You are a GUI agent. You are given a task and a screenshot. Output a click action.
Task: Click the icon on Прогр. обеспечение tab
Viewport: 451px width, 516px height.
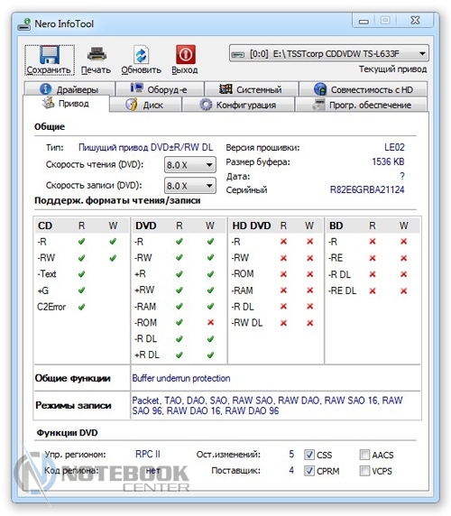318,105
